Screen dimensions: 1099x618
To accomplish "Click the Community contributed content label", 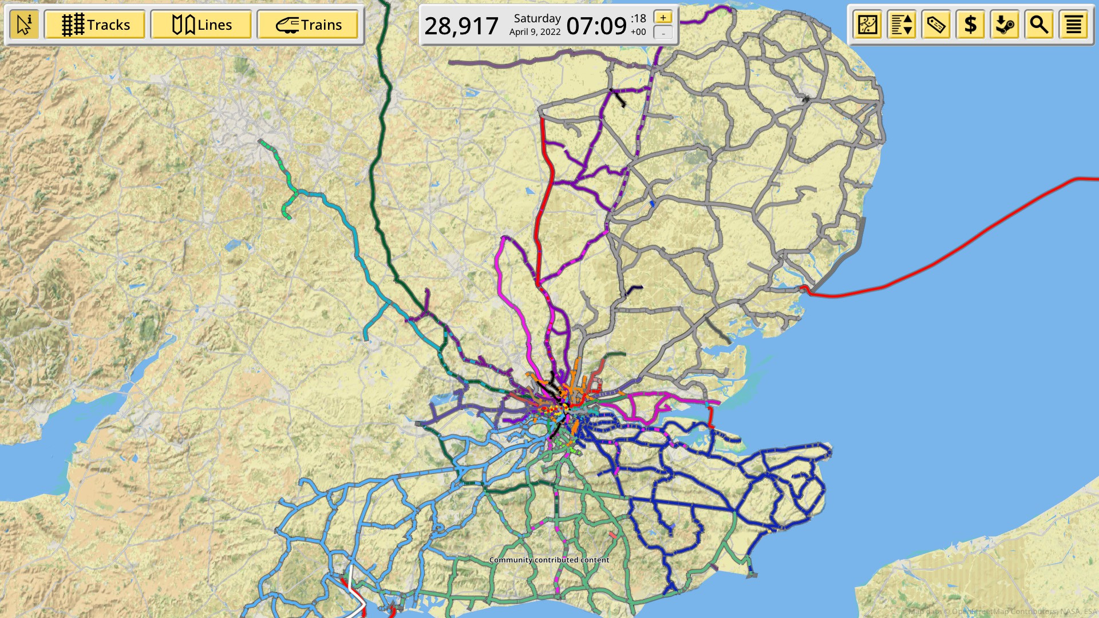I will tap(549, 561).
